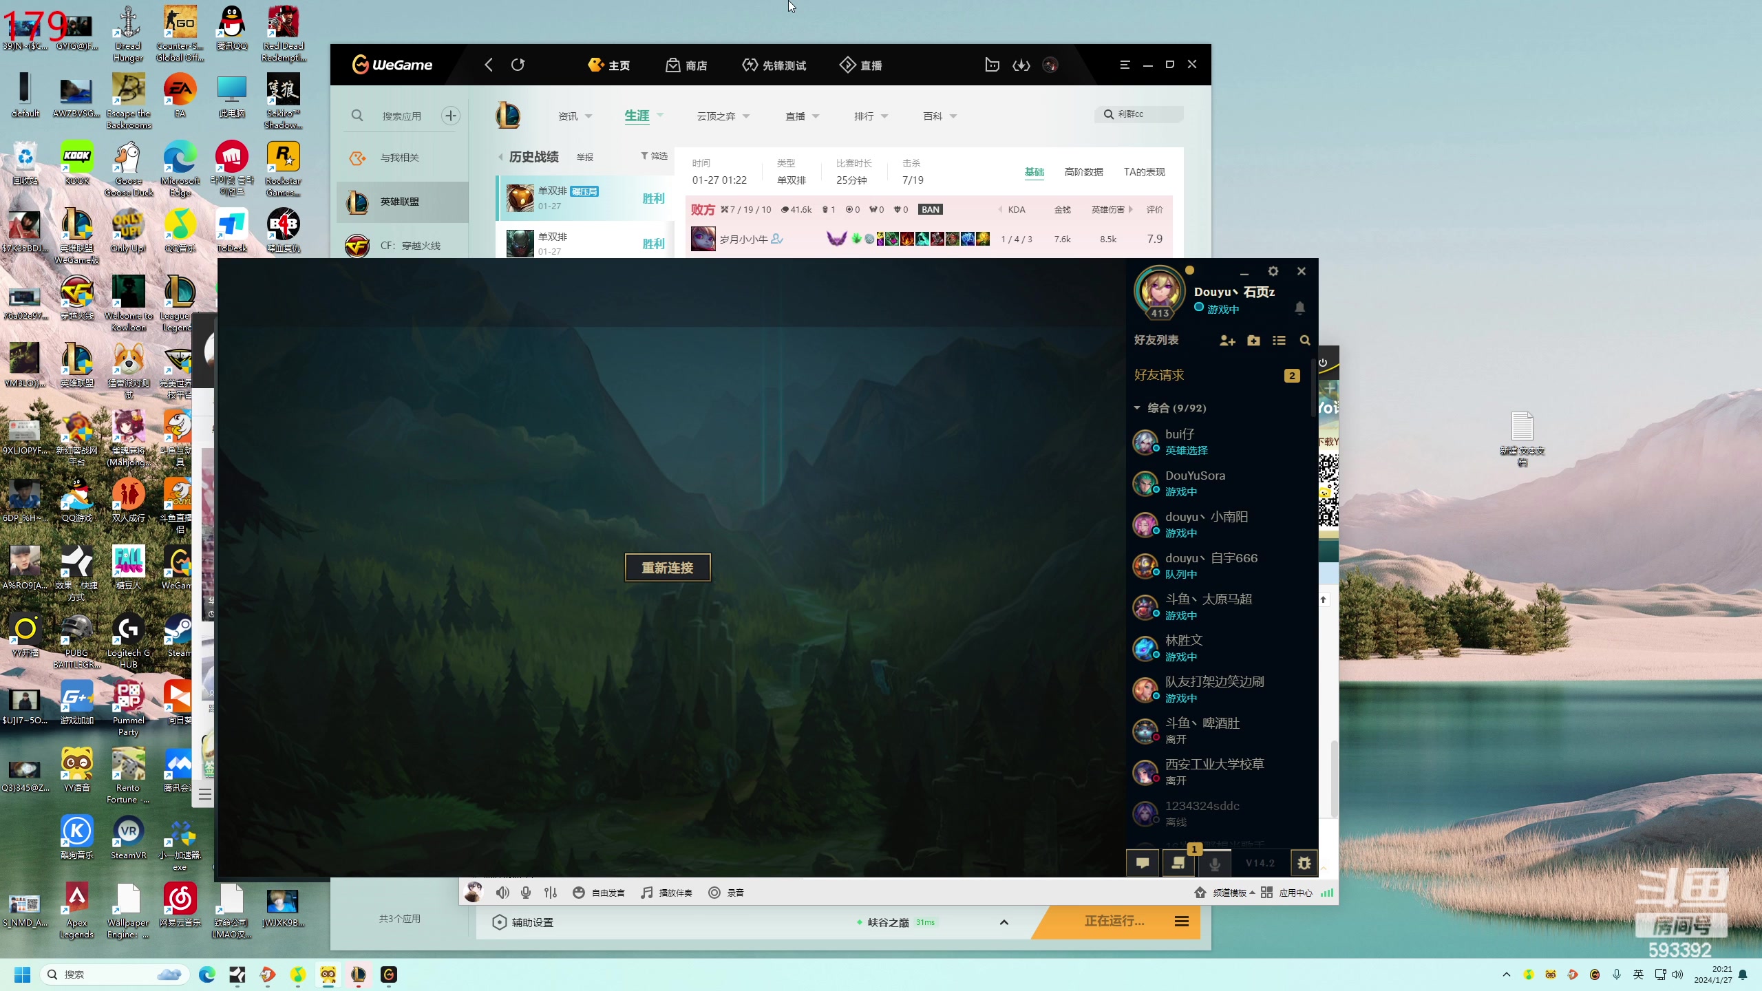Expand YY 频道模板 menu
The width and height of the screenshot is (1762, 991).
(x=1233, y=893)
